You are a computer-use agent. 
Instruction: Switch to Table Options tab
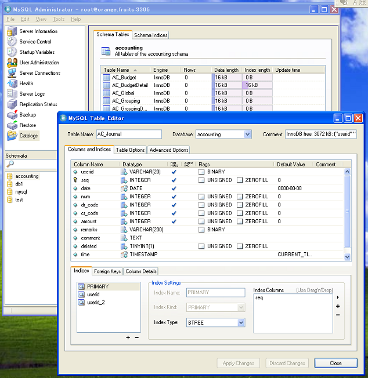tap(130, 150)
